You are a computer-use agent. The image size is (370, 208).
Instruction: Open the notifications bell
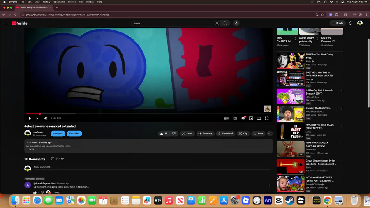(350, 23)
